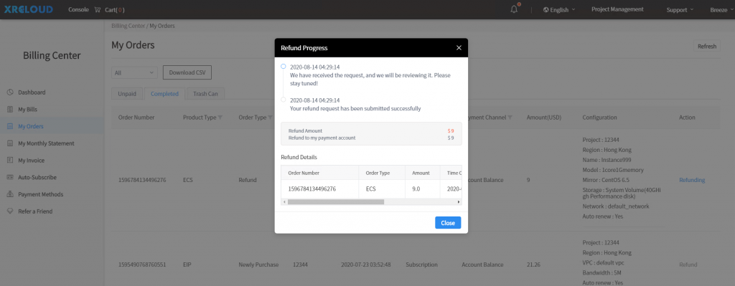The height and width of the screenshot is (286, 735).
Task: Open the notifications bell
Action: (x=514, y=9)
